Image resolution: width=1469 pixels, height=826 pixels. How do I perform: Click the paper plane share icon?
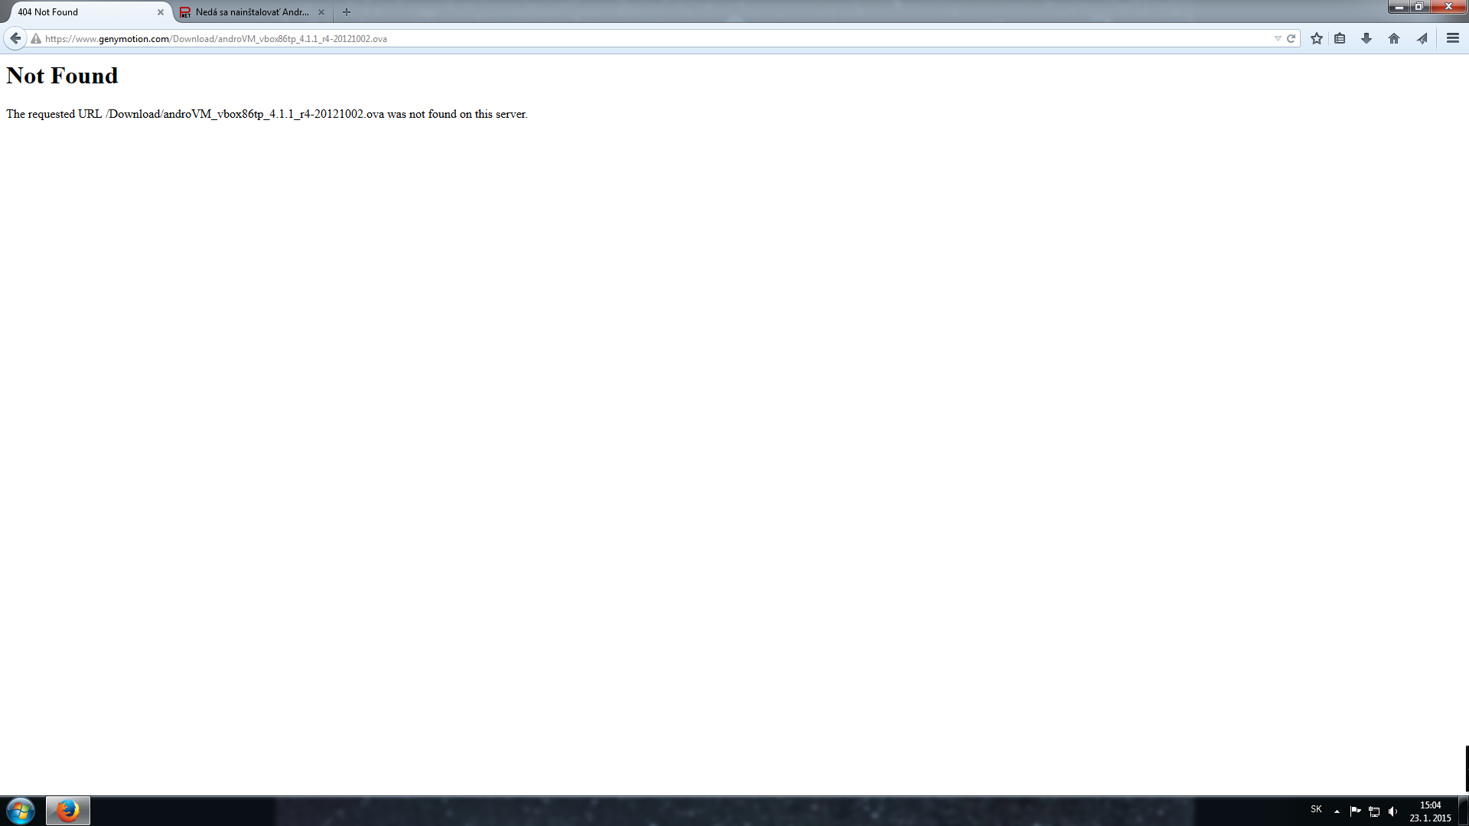1422,38
